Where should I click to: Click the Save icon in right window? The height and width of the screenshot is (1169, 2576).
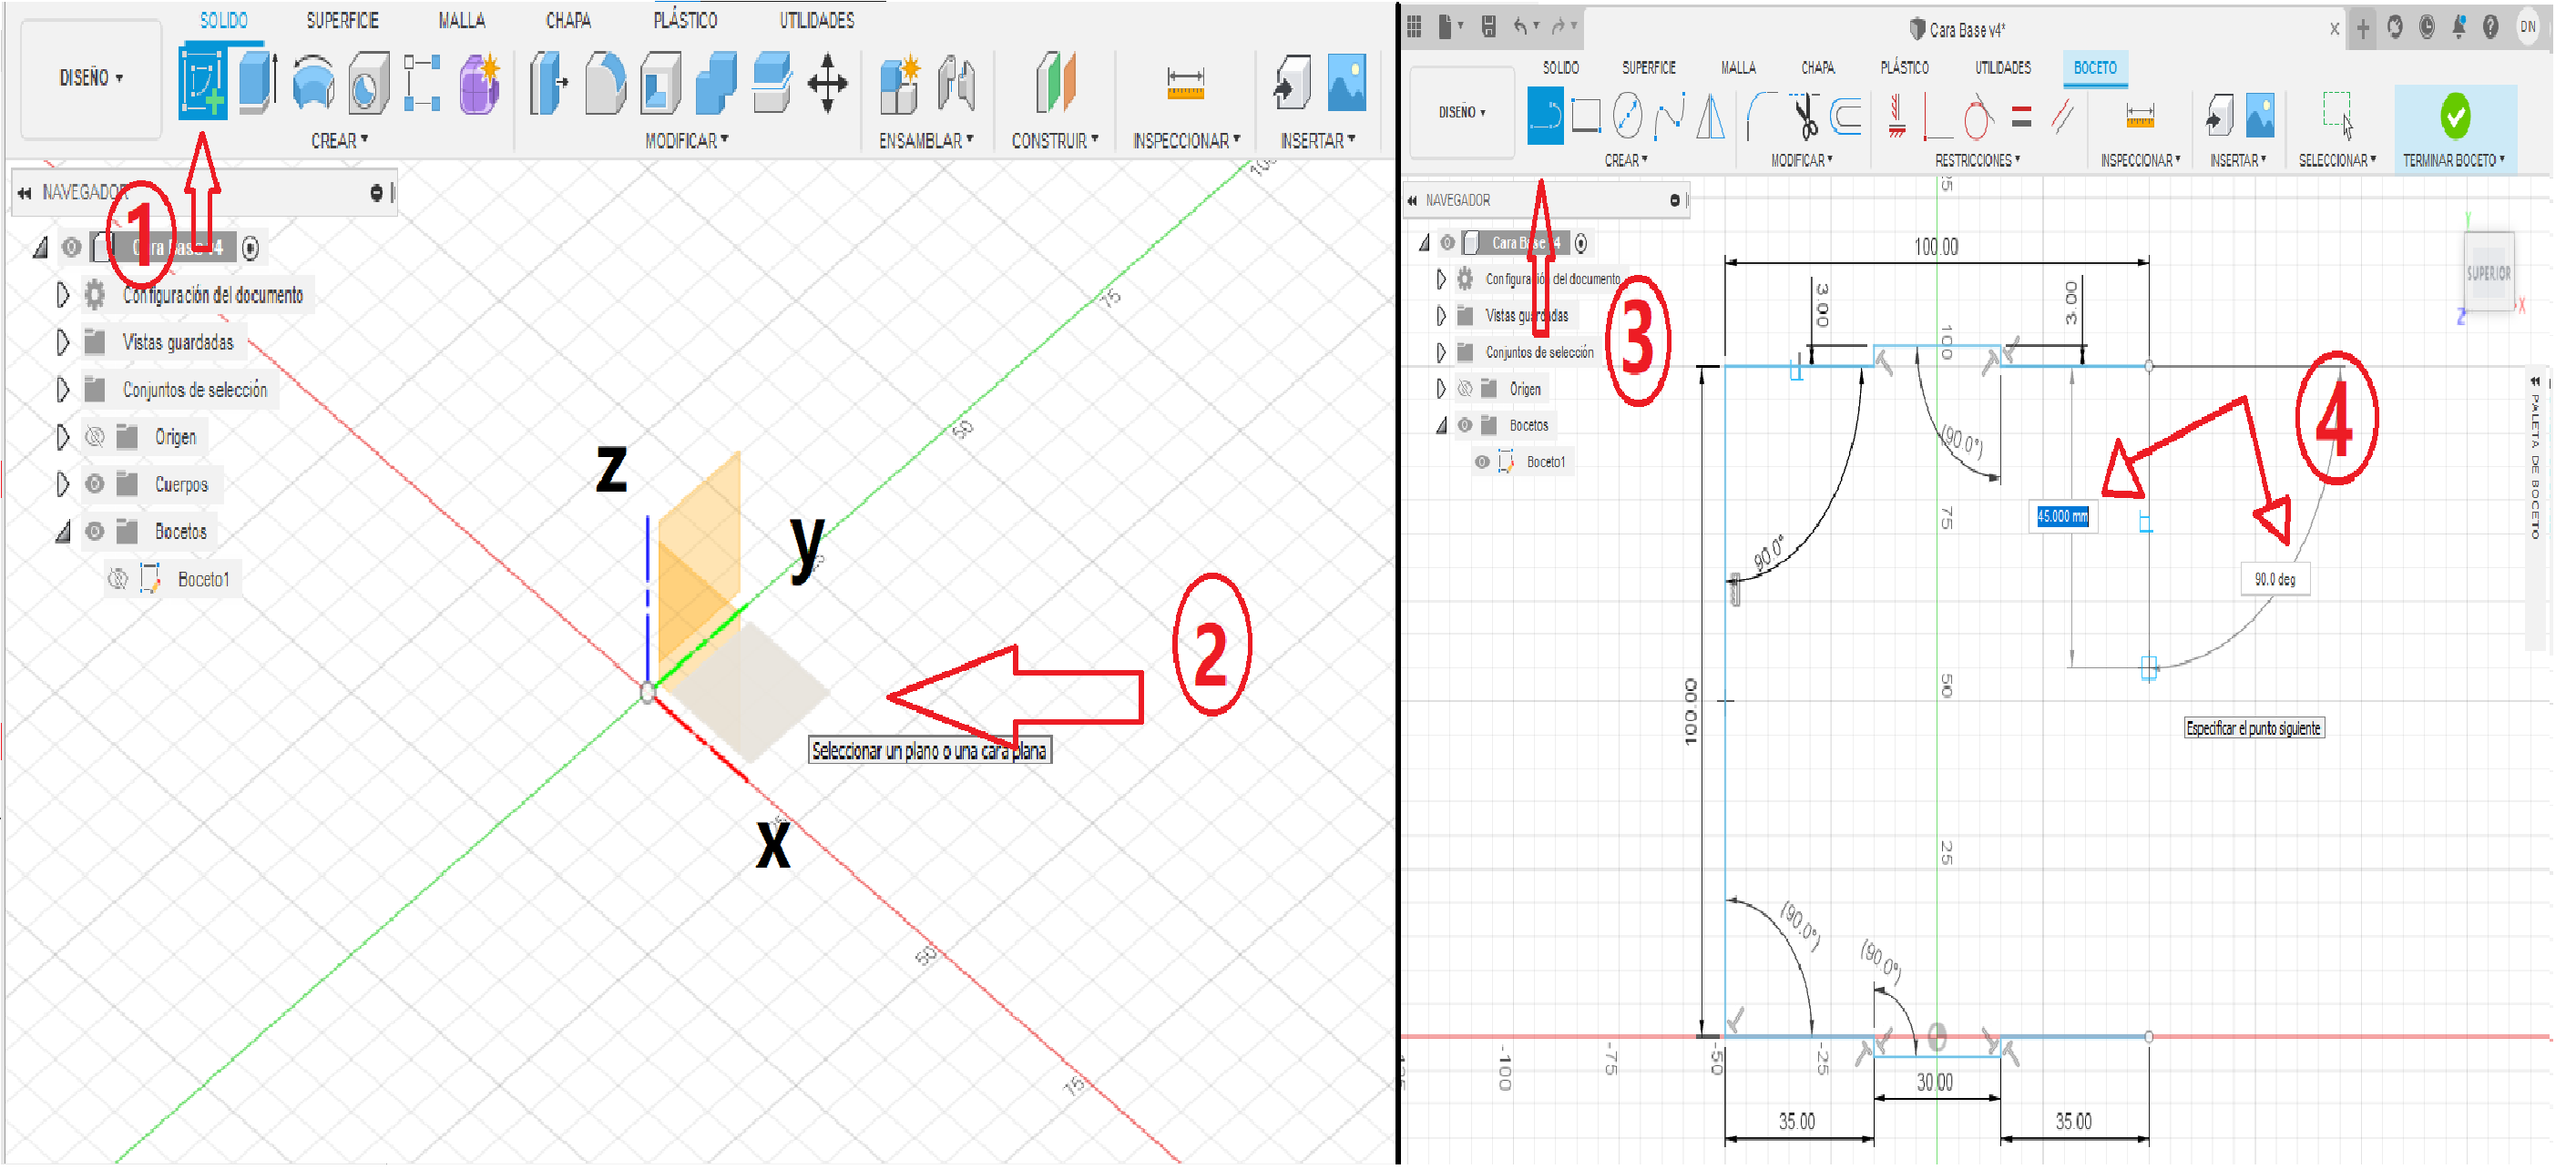[1490, 27]
